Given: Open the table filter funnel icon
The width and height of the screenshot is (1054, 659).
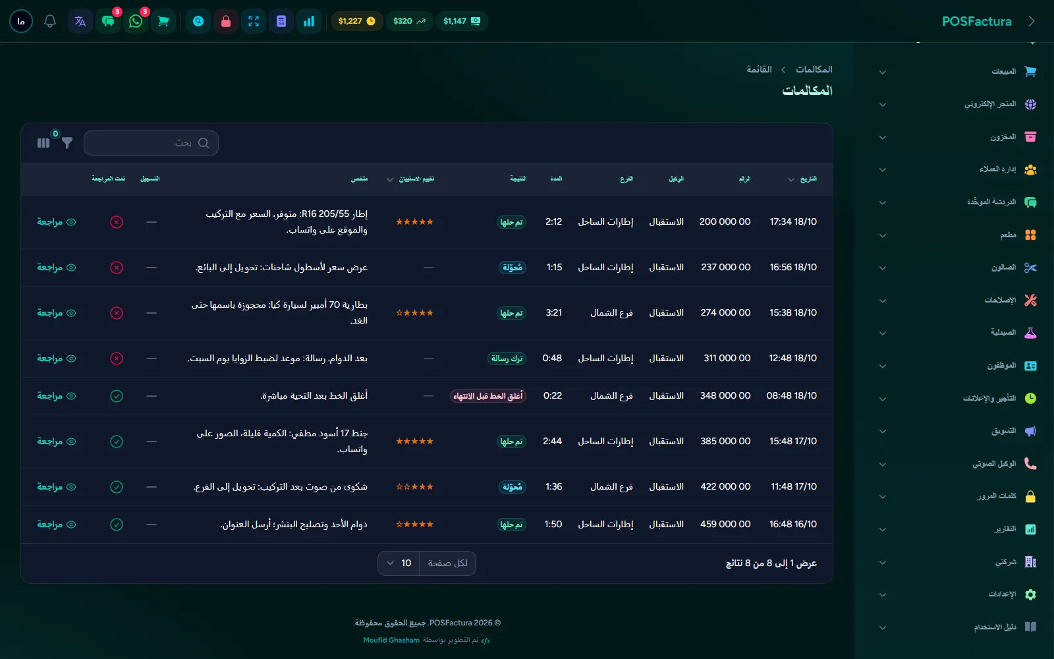Looking at the screenshot, I should tap(67, 142).
